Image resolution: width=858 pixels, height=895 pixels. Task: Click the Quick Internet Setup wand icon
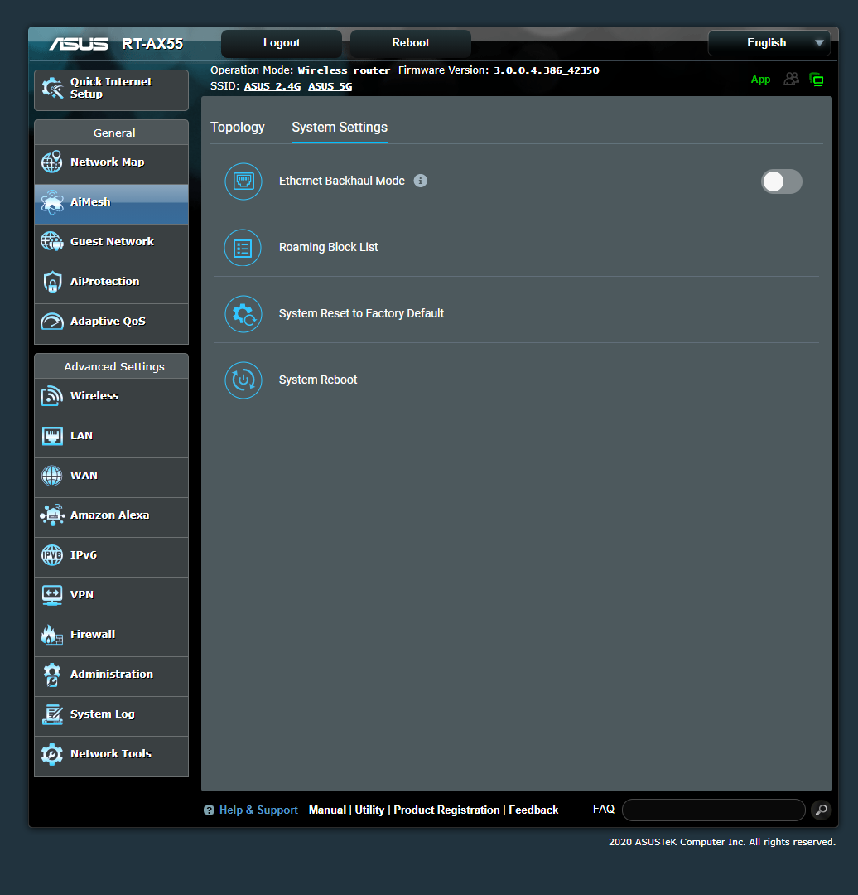(x=52, y=89)
